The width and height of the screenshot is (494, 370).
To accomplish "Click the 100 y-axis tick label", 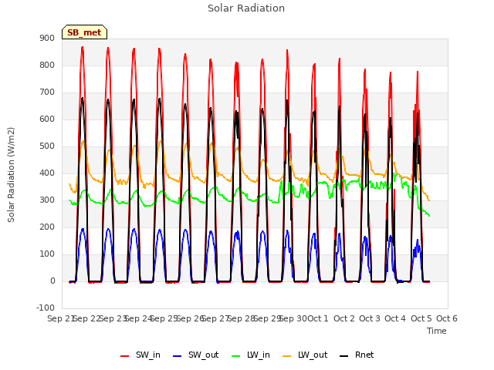I will tap(47, 254).
